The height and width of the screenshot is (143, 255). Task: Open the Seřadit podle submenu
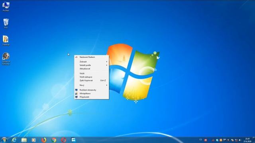[x=92, y=65]
